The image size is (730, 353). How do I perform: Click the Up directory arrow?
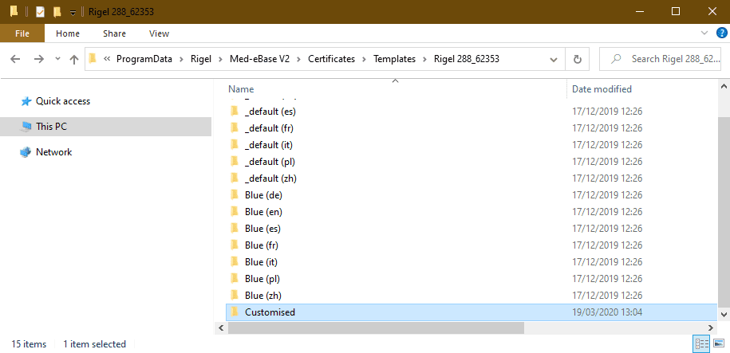tap(74, 60)
